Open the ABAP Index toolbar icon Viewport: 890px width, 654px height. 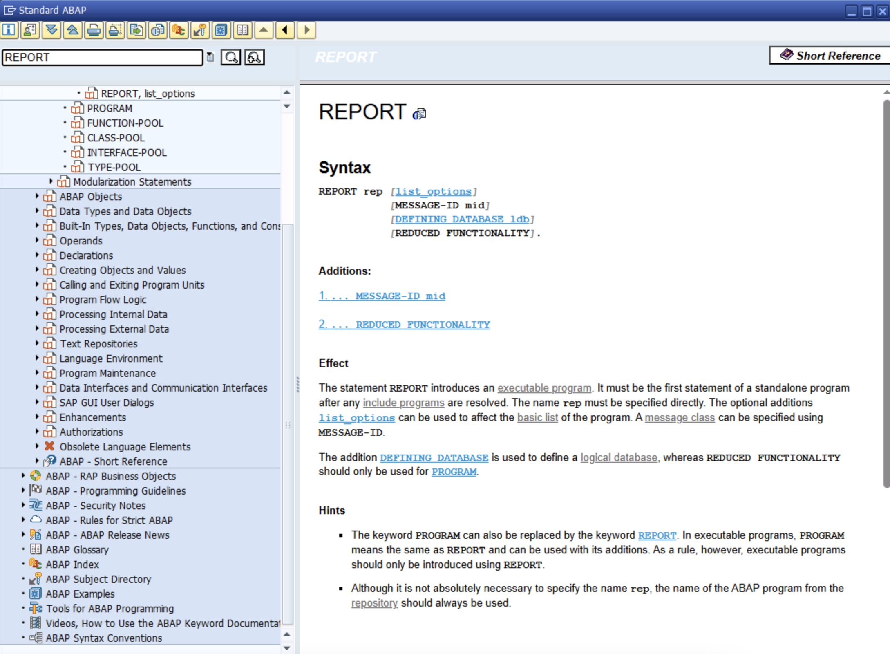pyautogui.click(x=179, y=30)
